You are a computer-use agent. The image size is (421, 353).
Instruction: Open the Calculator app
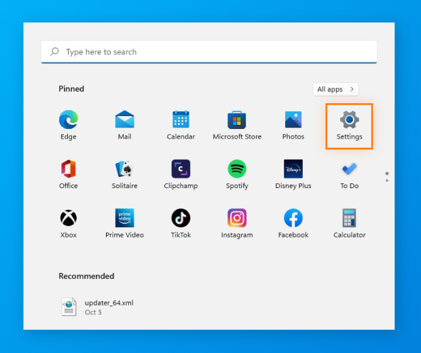pos(349,219)
